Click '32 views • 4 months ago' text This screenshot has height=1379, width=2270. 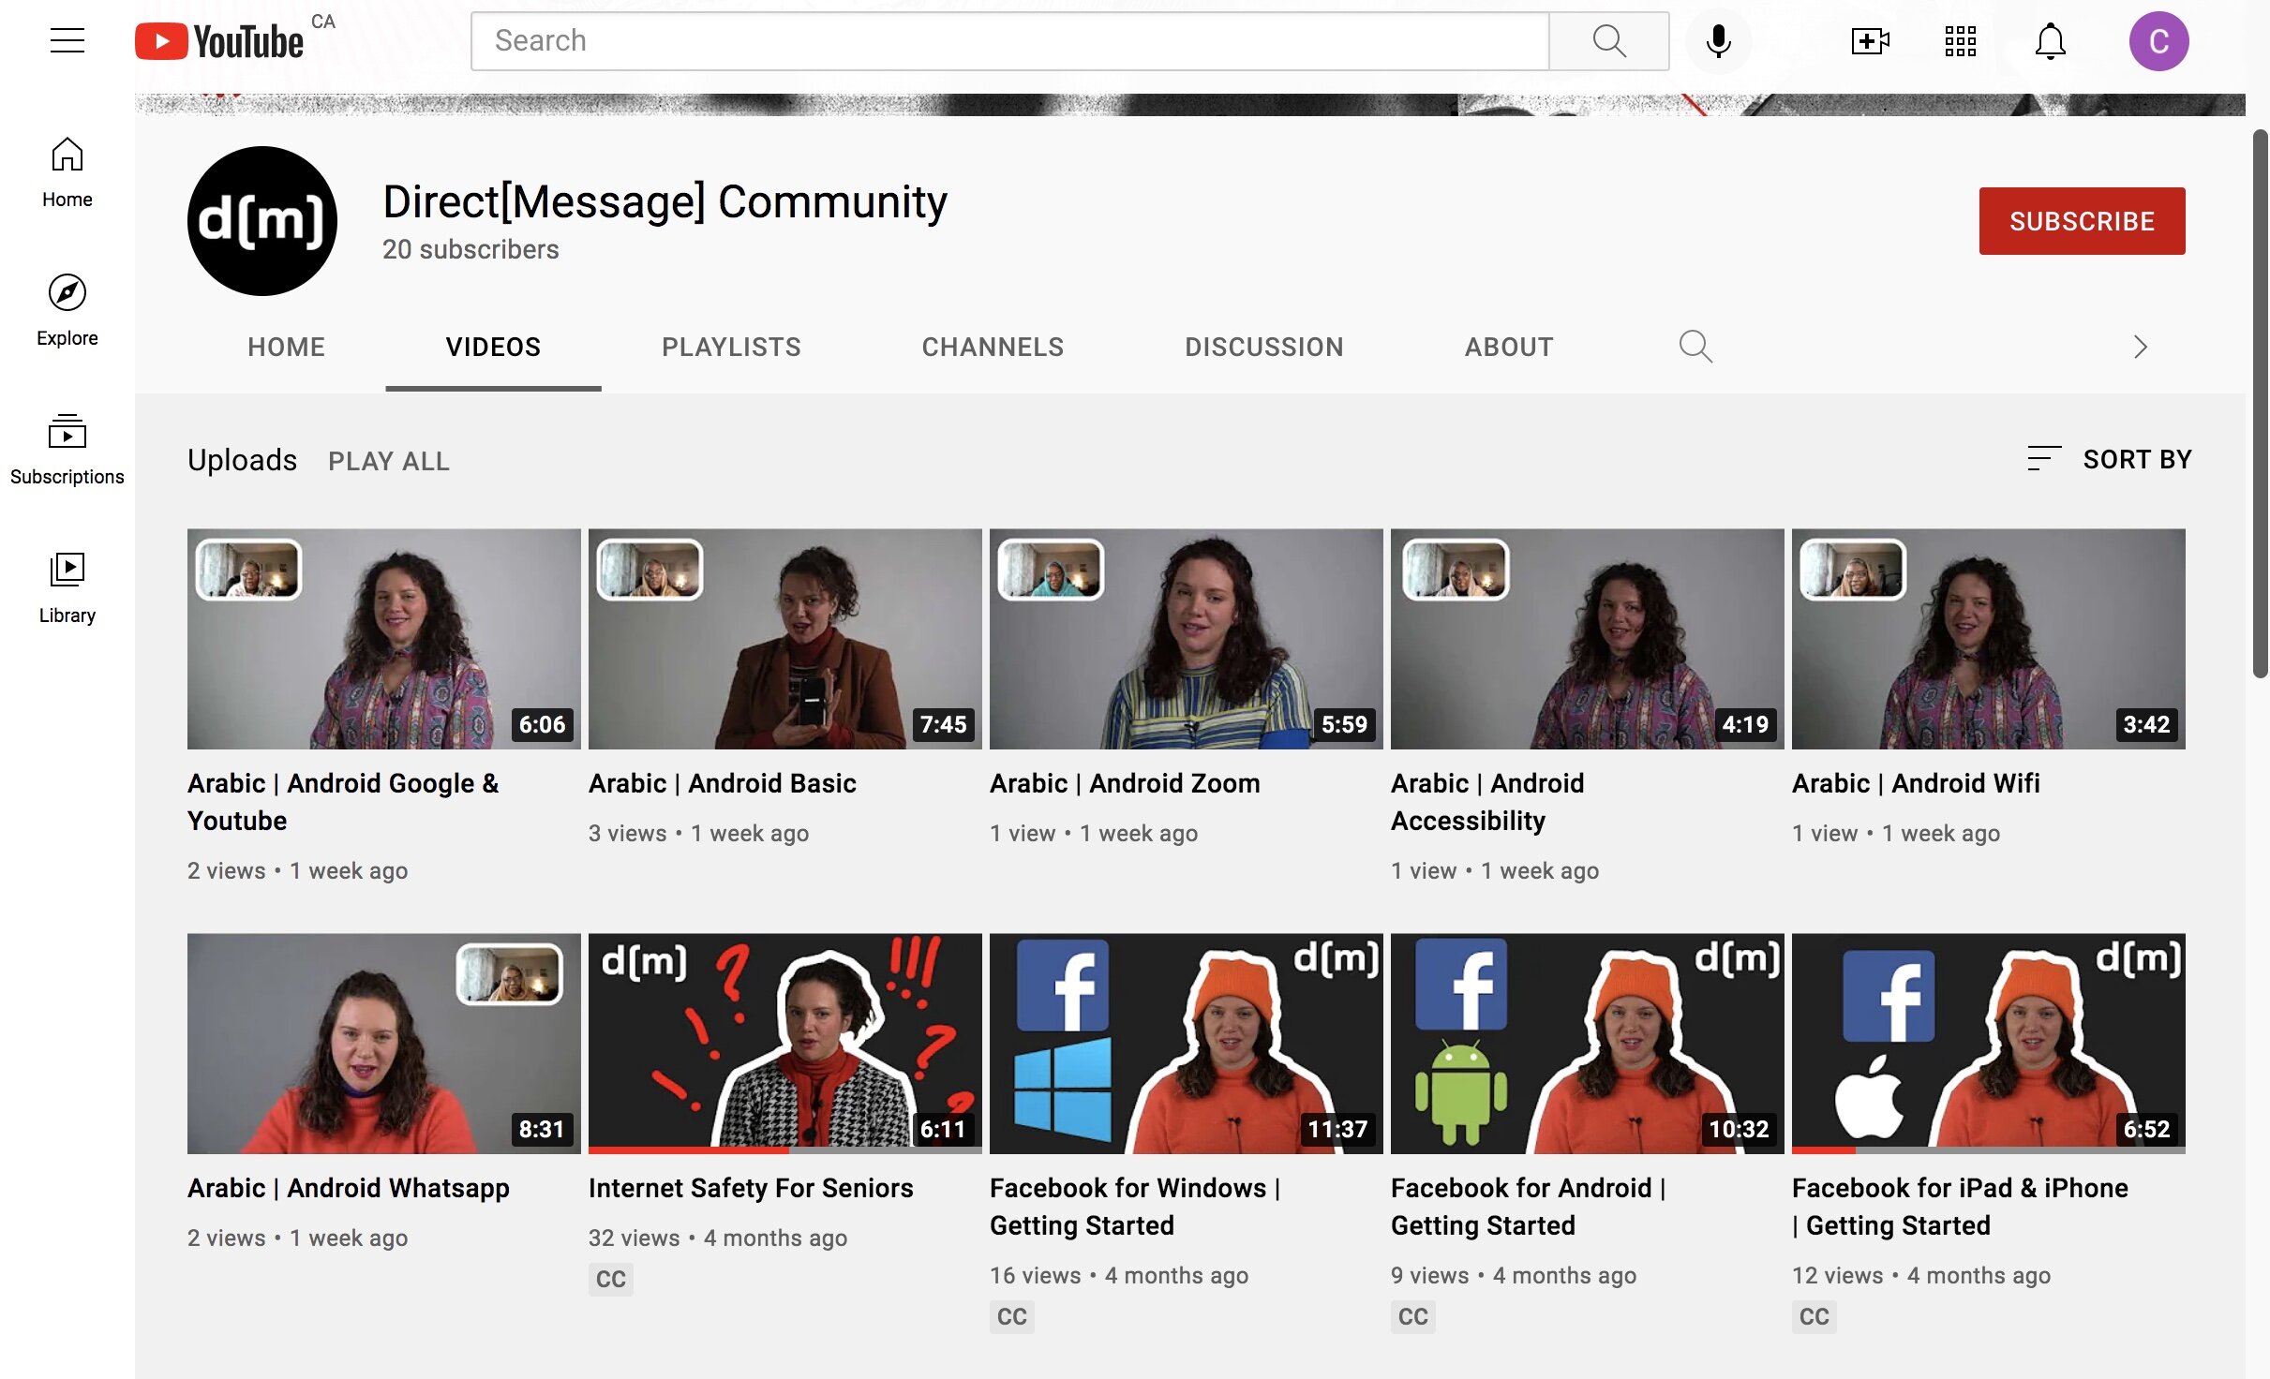pos(718,1238)
